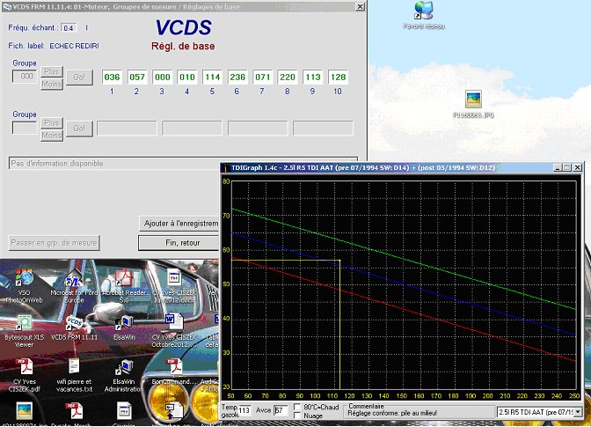Screen dimensions: 591x427
Task: Open Acrobat Reader 5.0 desktop icon
Action: click(124, 279)
